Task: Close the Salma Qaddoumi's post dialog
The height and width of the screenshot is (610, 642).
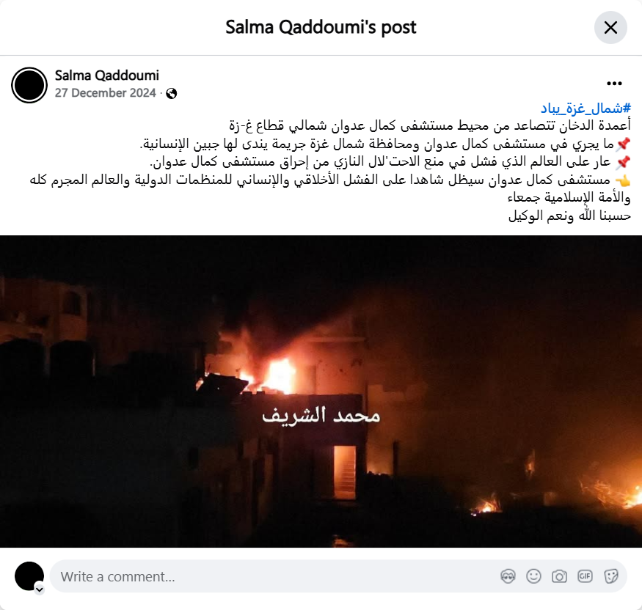Action: click(610, 27)
